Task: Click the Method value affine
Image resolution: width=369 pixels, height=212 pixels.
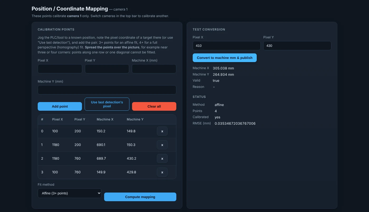Action: point(219,105)
